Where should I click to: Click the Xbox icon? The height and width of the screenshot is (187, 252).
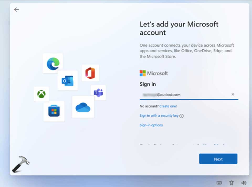click(41, 94)
